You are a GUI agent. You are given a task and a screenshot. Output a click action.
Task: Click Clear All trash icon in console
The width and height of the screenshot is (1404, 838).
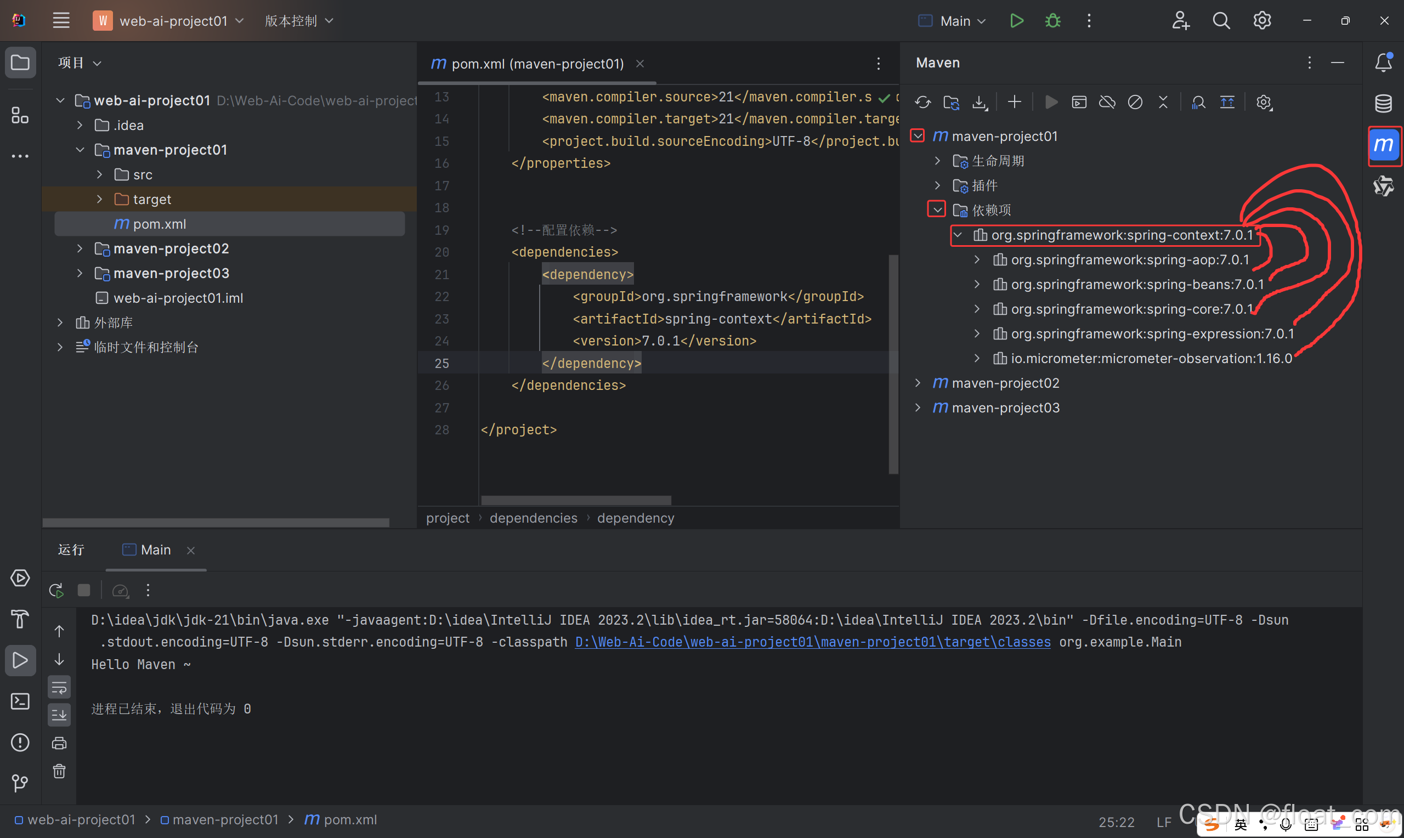pos(59,771)
